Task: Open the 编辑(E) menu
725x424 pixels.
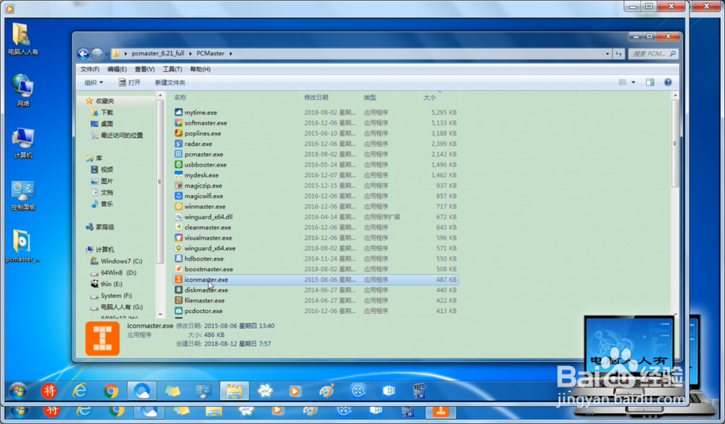Action: (x=117, y=69)
